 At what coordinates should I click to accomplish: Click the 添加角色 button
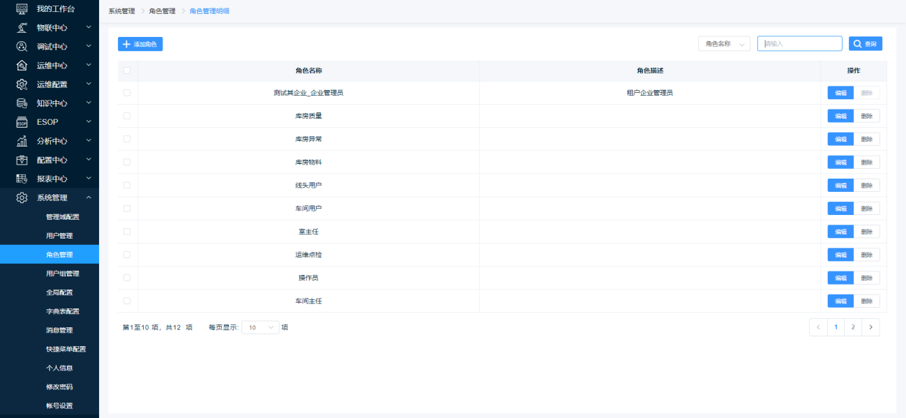(x=140, y=44)
